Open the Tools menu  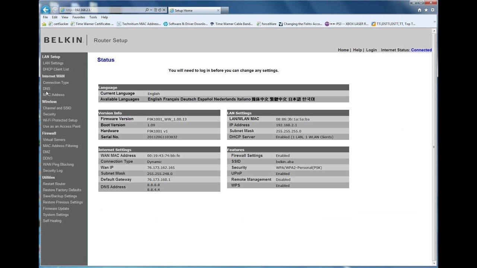point(93,17)
